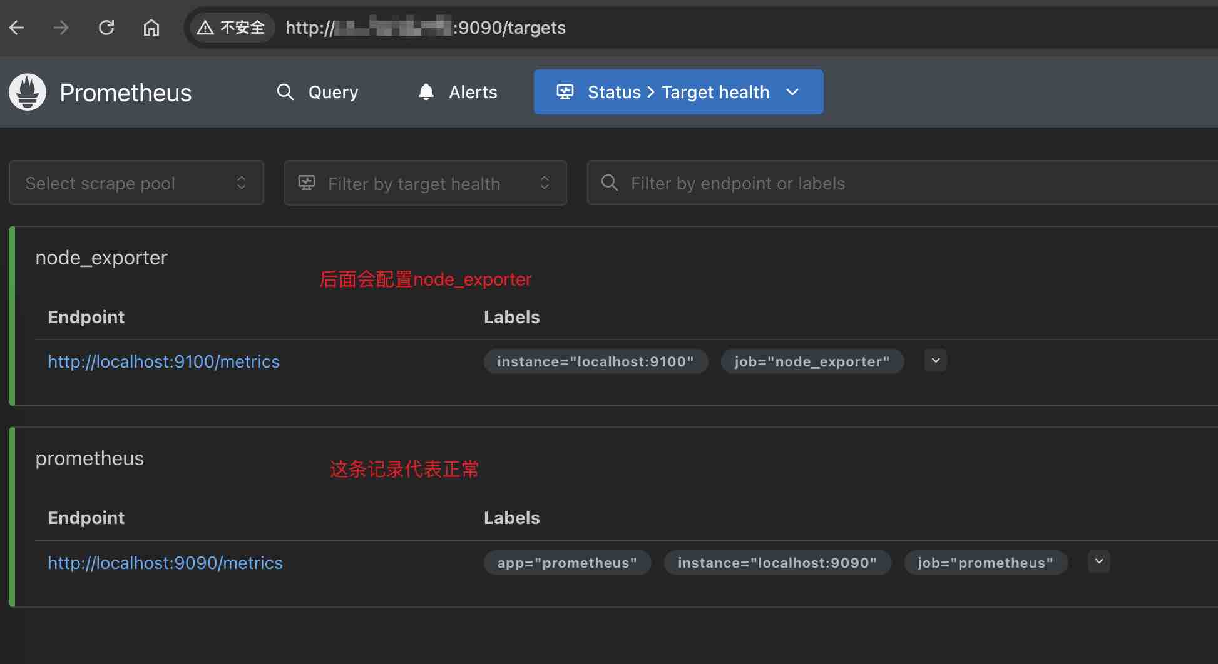
Task: Click the Prometheus title text
Action: point(126,93)
